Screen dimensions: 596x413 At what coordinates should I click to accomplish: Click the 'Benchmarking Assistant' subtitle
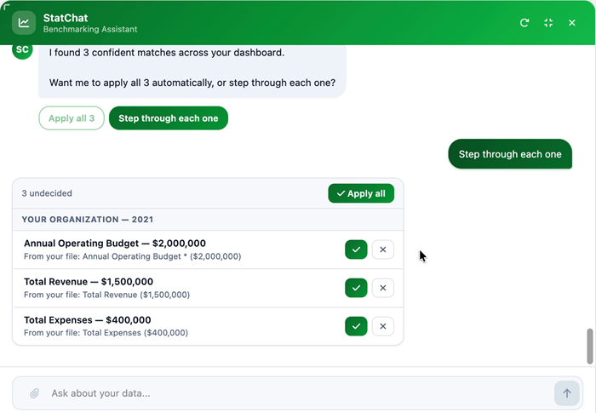pyautogui.click(x=90, y=29)
